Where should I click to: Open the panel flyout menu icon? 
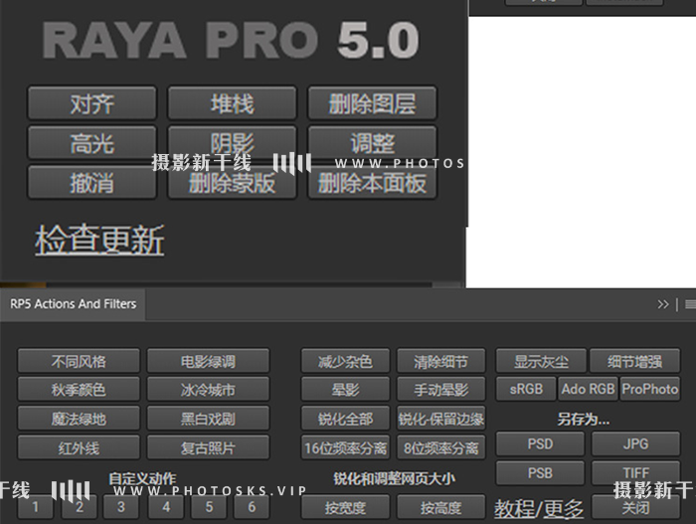pyautogui.click(x=690, y=304)
